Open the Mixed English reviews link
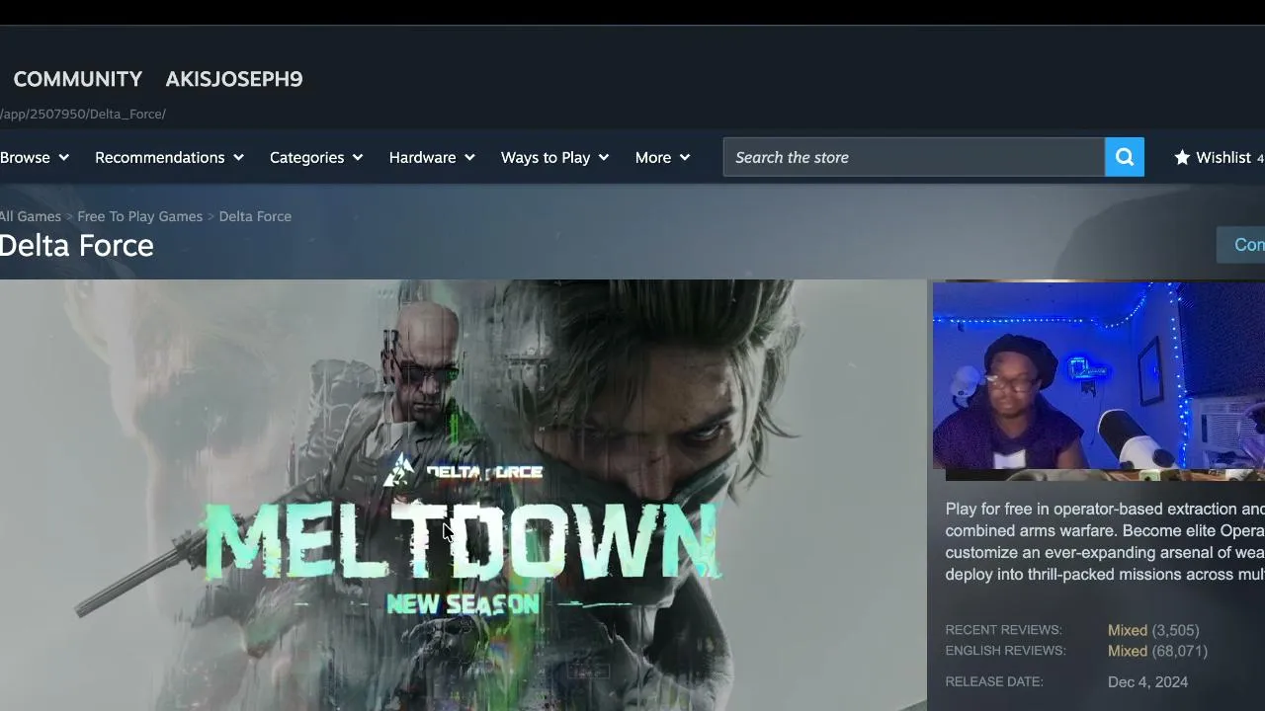This screenshot has height=711, width=1265. (x=1128, y=651)
